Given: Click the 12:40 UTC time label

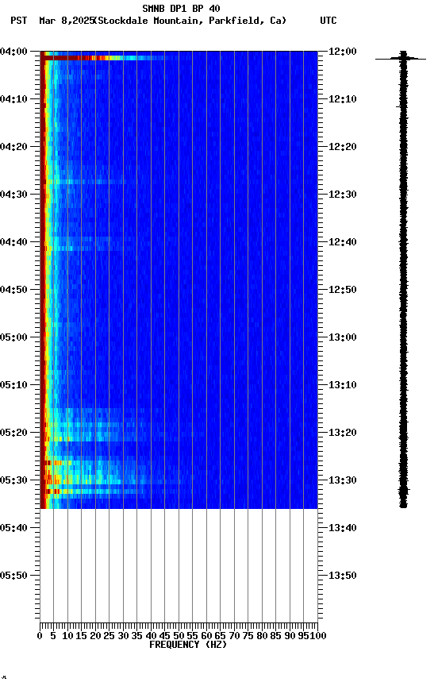Looking at the screenshot, I should coord(343,242).
